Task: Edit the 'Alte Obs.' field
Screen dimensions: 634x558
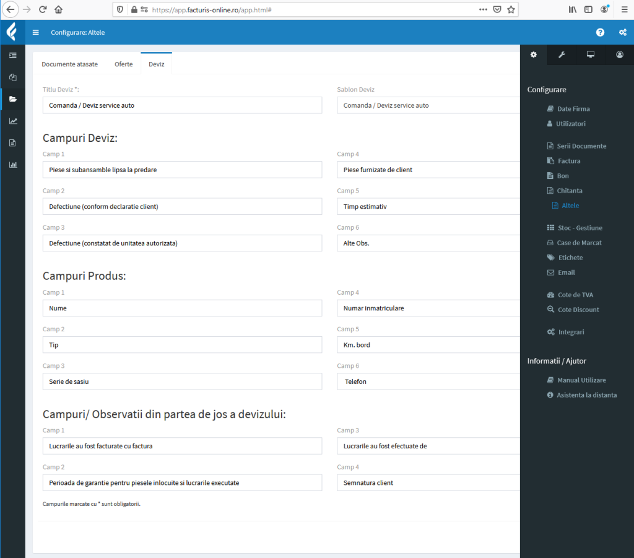Action: 428,243
